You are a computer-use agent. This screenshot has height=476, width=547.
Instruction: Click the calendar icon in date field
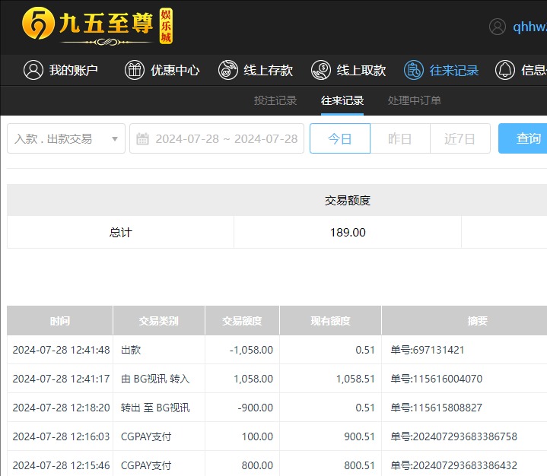pos(142,138)
